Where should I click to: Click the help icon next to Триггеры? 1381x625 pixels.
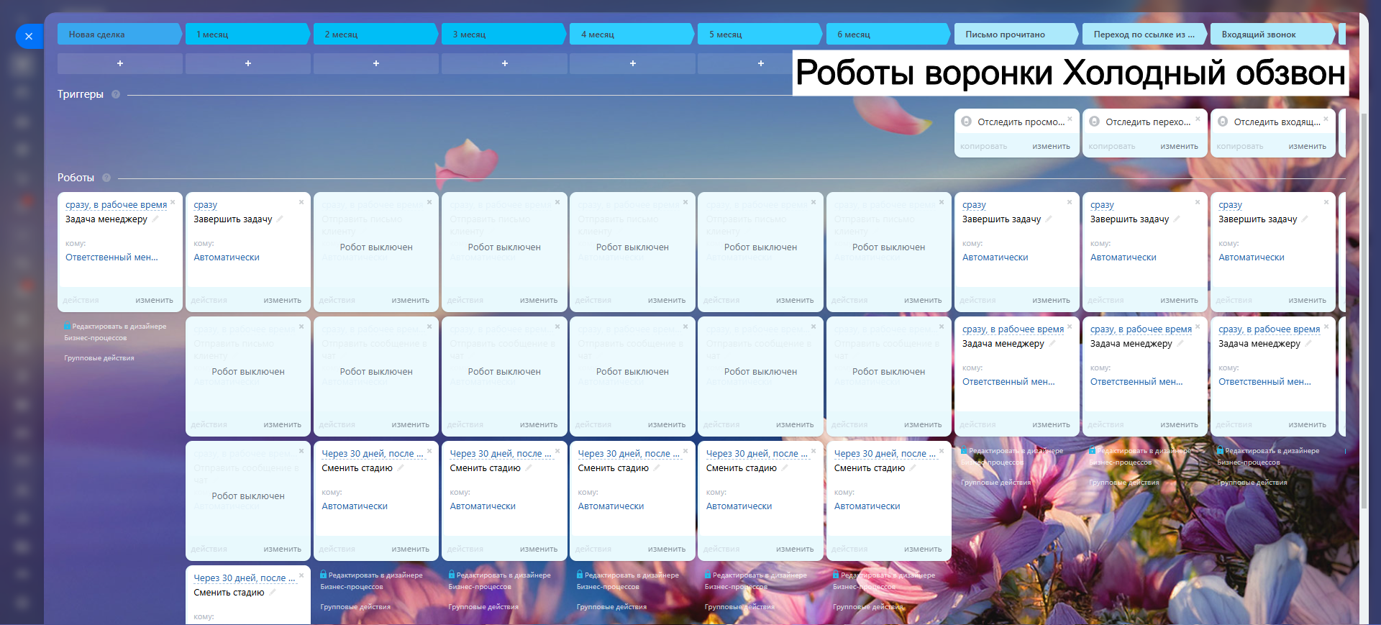[116, 94]
